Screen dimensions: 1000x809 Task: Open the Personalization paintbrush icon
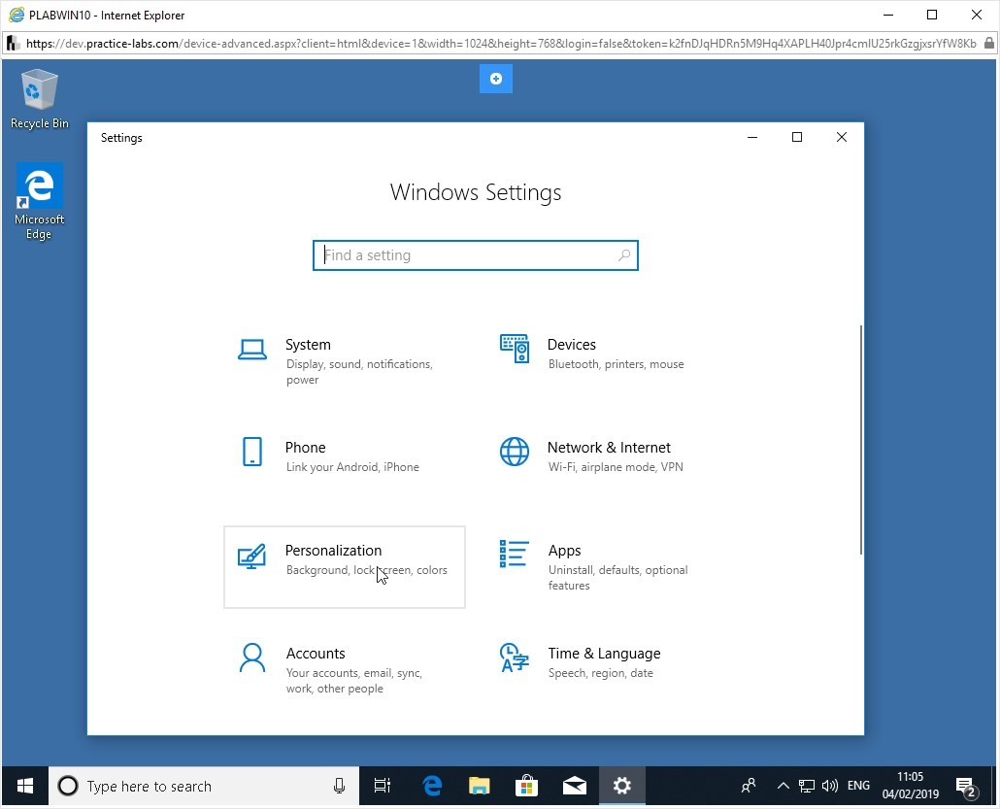tap(251, 556)
